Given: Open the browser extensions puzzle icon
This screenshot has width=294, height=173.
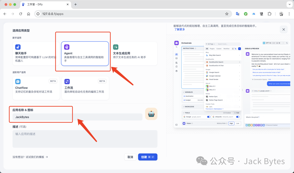Looking at the screenshot, I should coord(269,14).
